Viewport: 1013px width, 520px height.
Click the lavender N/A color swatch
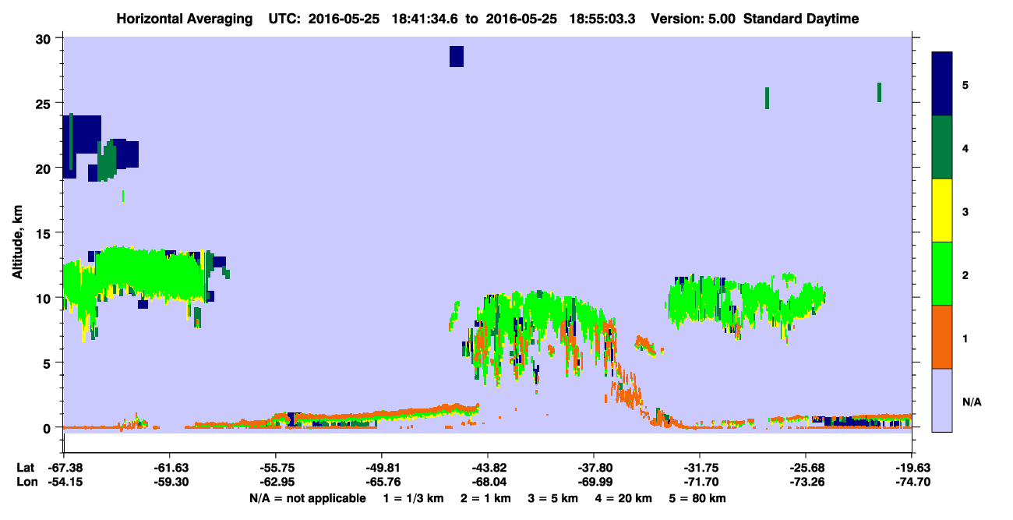point(942,399)
